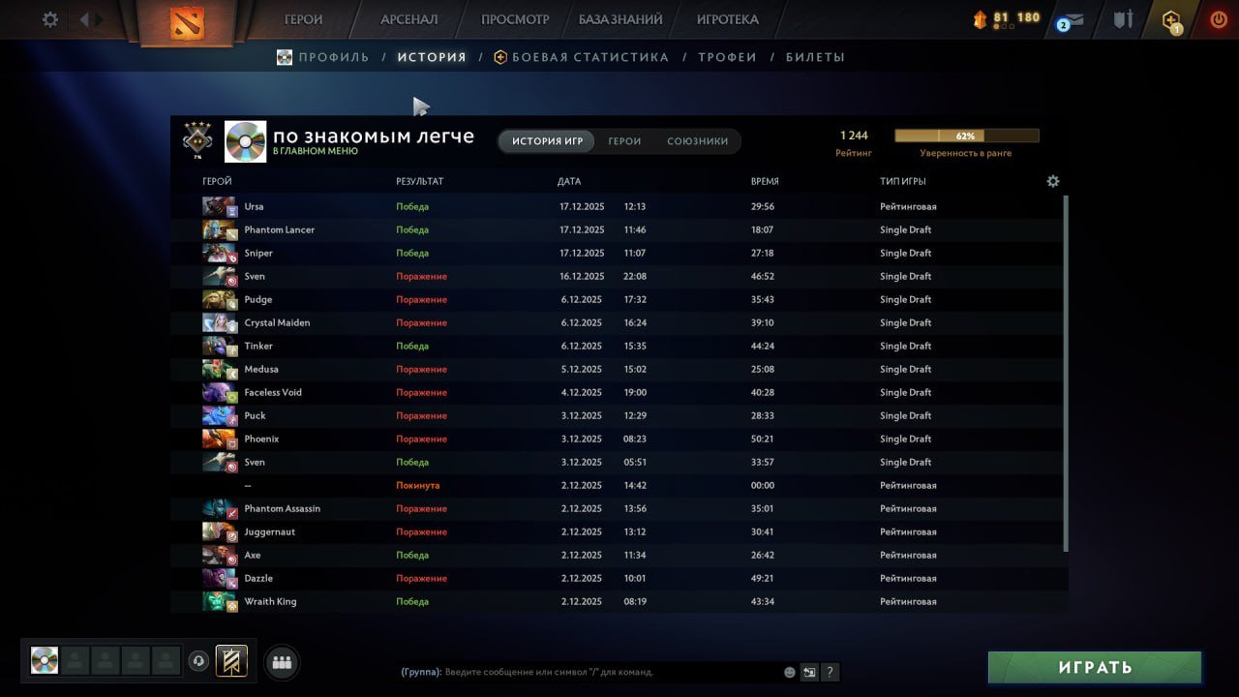Open the emoticon smiley in chat bar
This screenshot has width=1239, height=697.
click(x=789, y=671)
